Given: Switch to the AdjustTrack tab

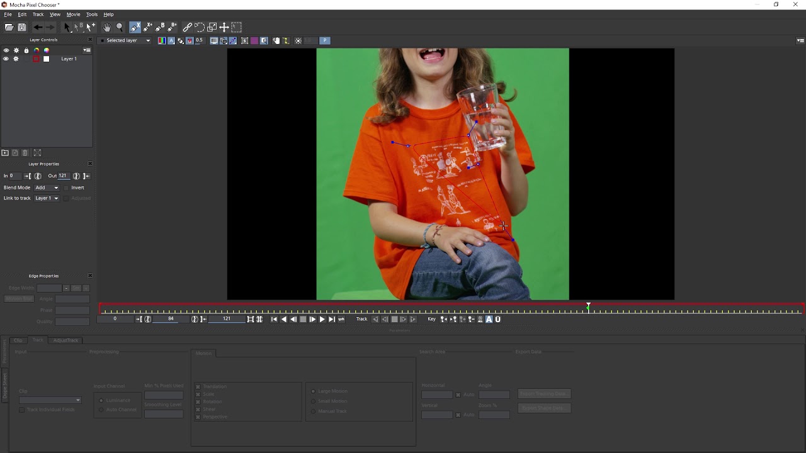Looking at the screenshot, I should (65, 340).
